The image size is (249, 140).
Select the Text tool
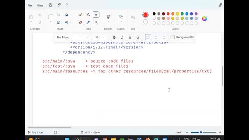[96, 15]
